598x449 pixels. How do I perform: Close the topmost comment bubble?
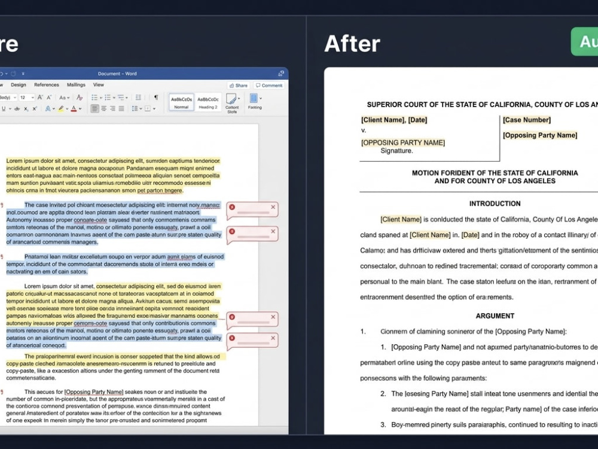point(273,207)
